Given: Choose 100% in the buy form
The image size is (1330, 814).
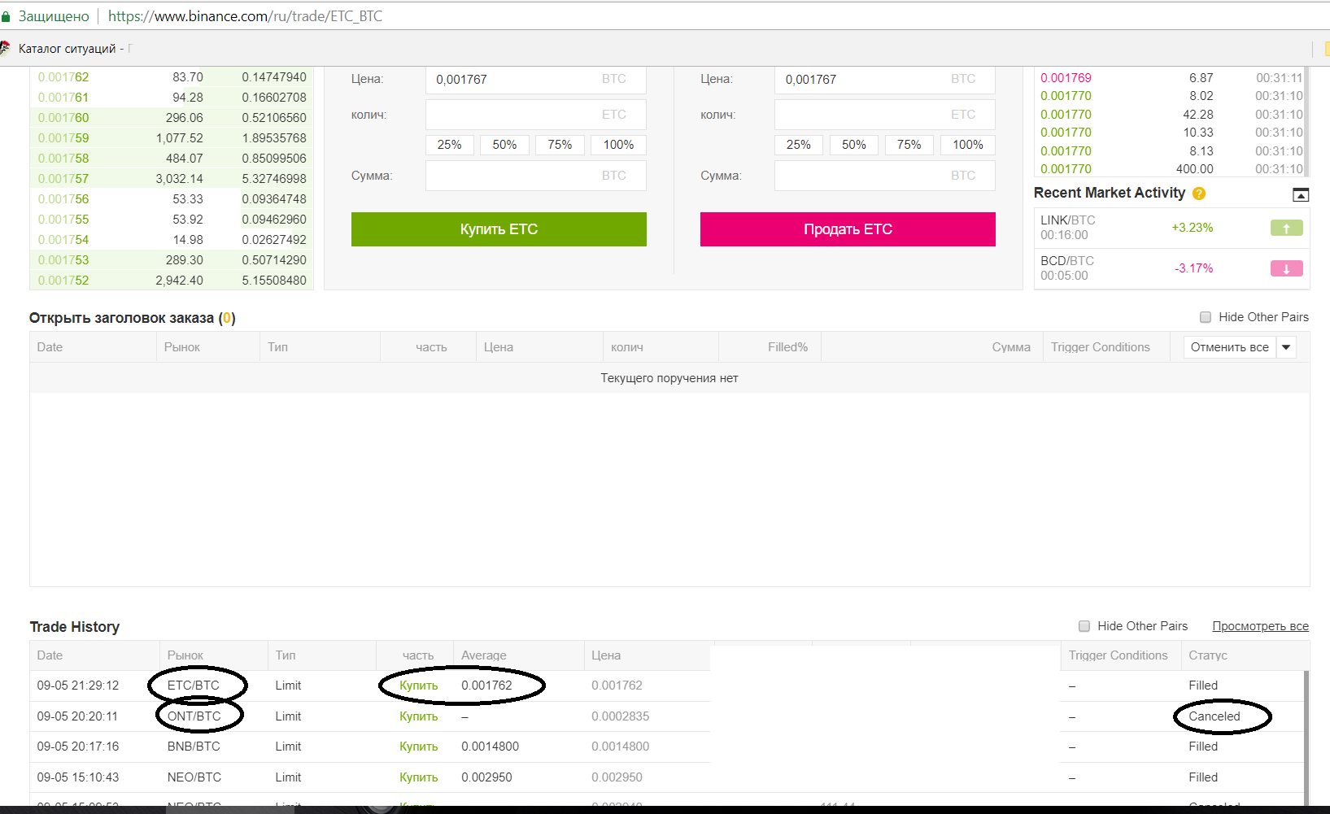Looking at the screenshot, I should tap(618, 145).
